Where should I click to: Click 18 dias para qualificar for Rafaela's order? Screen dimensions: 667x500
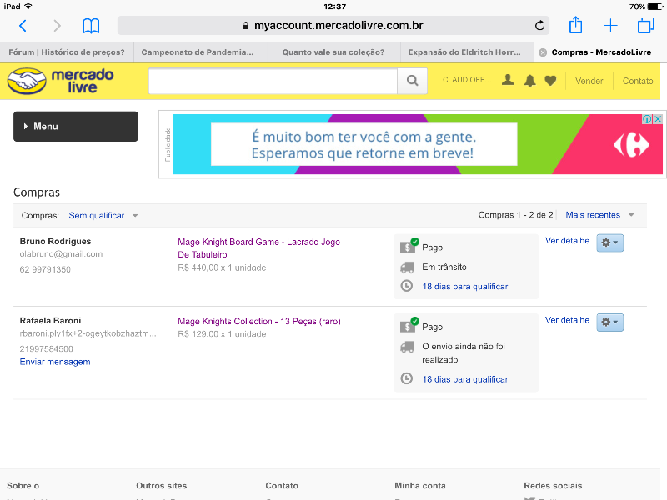(465, 379)
